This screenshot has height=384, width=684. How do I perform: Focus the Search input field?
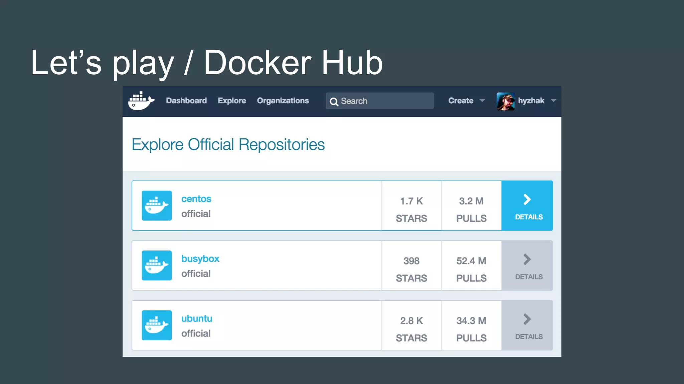tap(380, 101)
